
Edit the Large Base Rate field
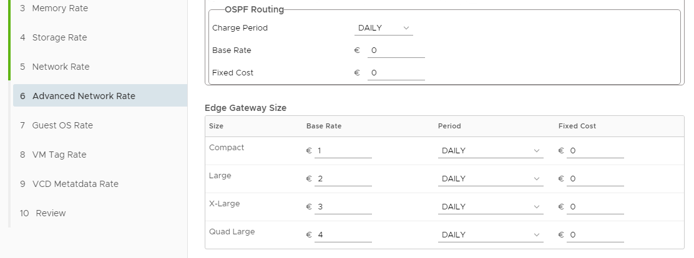(343, 179)
